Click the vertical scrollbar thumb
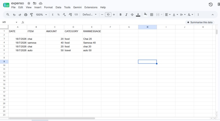The image size is (220, 121). click(x=217, y=32)
